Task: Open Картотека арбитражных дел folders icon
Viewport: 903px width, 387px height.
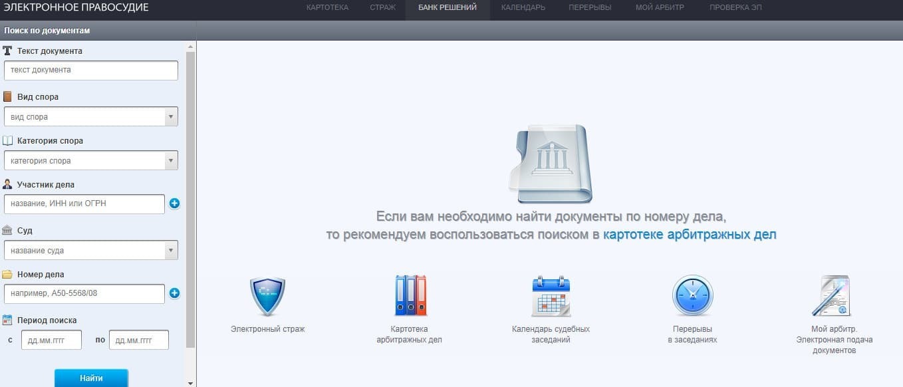Action: [x=410, y=295]
